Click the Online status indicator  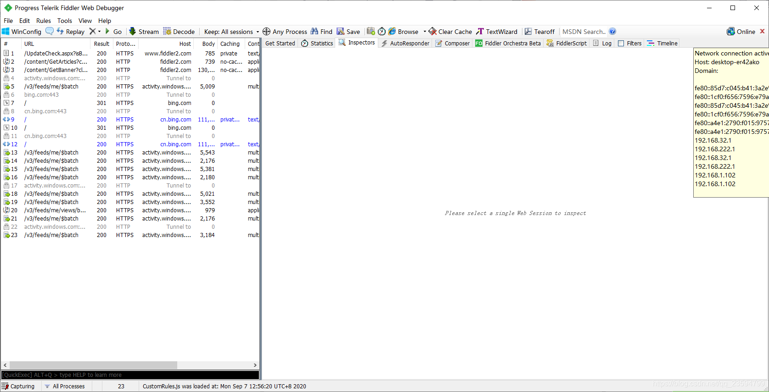pos(741,32)
